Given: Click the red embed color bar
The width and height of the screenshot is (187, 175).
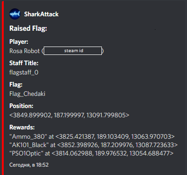Looking at the screenshot, I should [3, 87].
